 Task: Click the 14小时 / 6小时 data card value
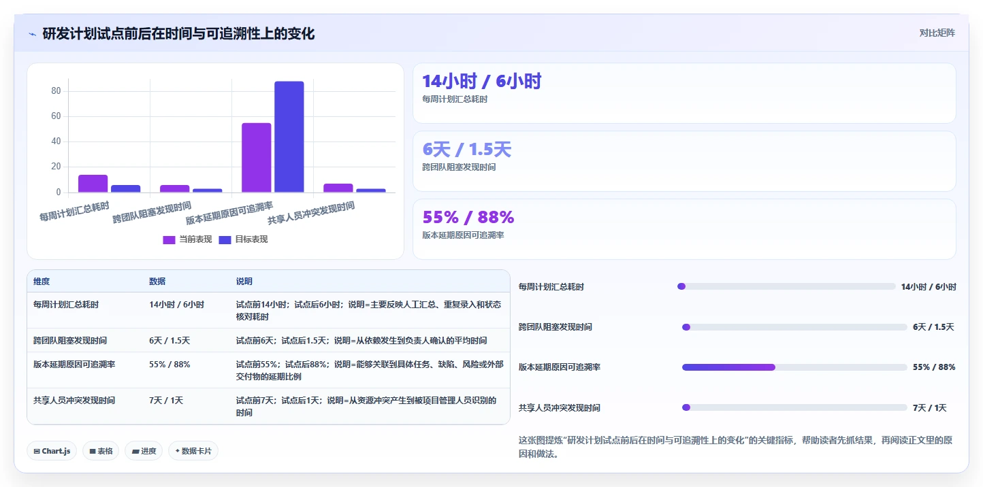482,81
